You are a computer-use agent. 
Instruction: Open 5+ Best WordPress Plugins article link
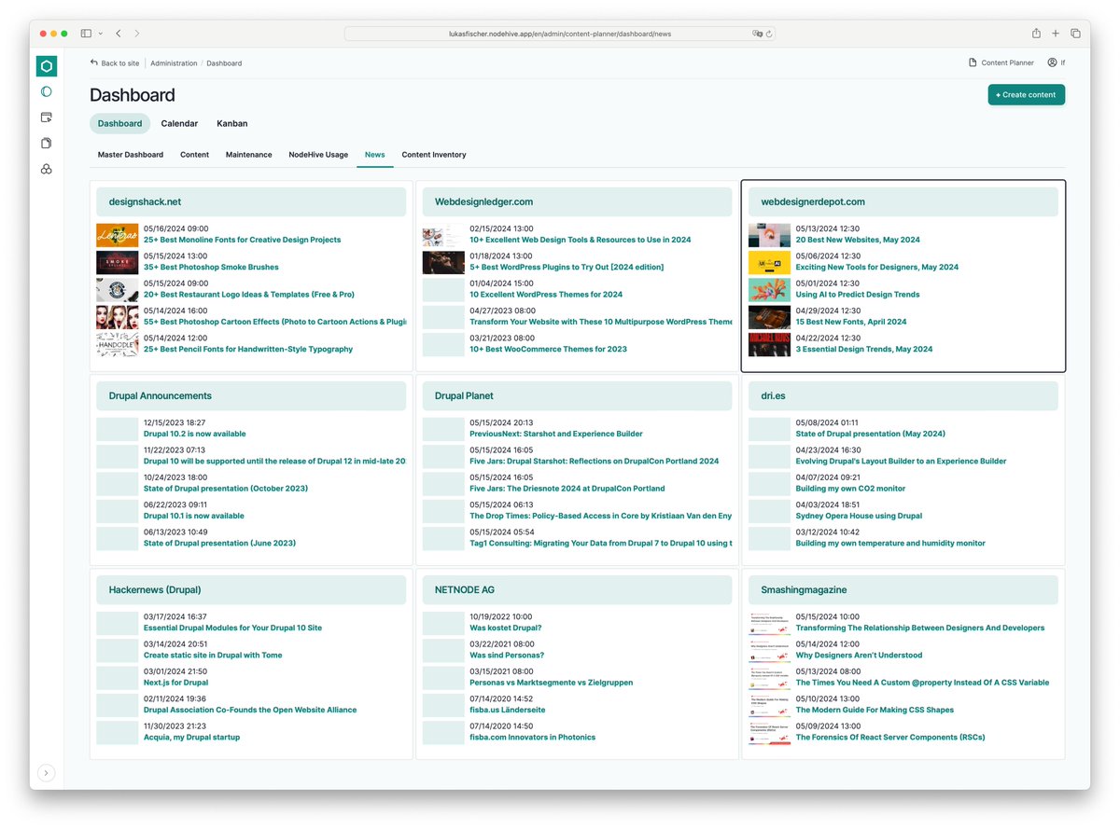point(567,267)
